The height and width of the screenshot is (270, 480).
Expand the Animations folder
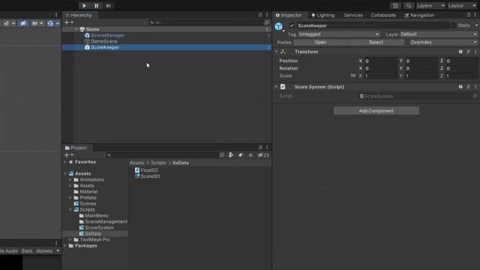point(70,180)
